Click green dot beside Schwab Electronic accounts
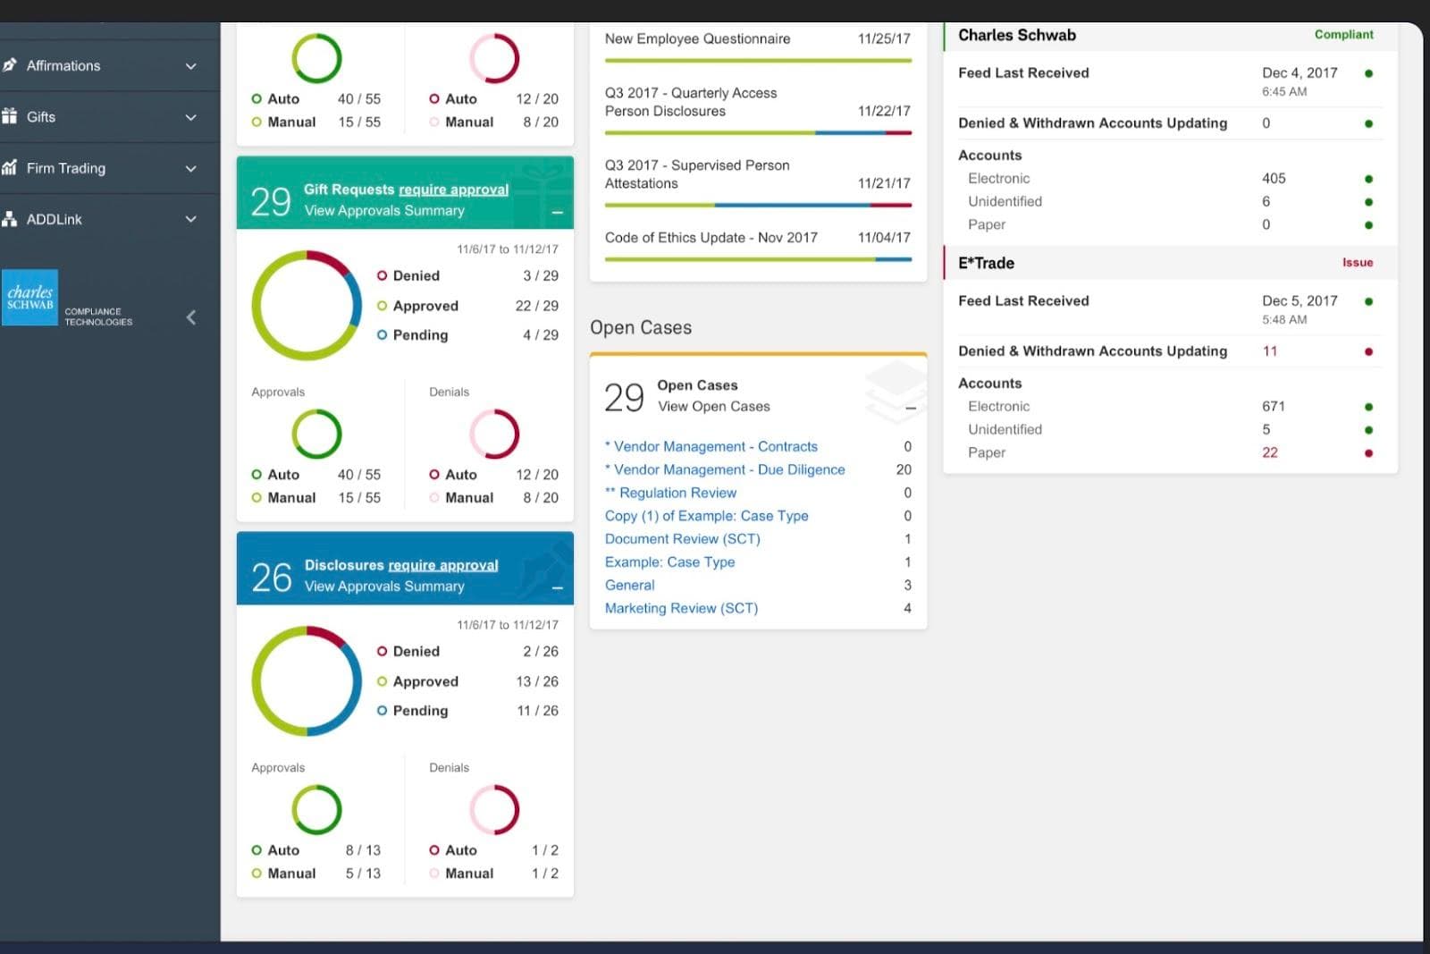 click(x=1368, y=179)
